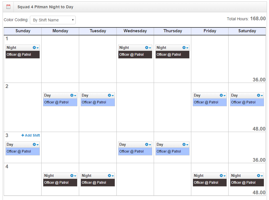This screenshot has height=200, width=269.
Task: Open gear menu for week 4 Friday Night shift
Action: (223, 176)
